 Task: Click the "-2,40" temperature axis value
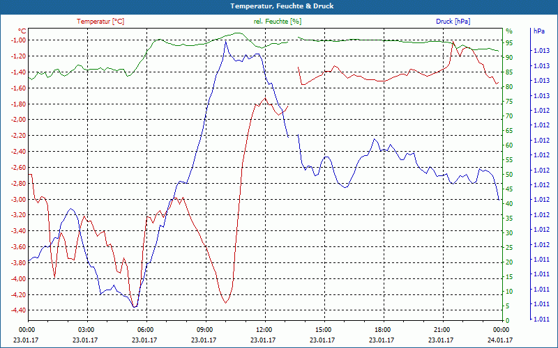pyautogui.click(x=19, y=151)
